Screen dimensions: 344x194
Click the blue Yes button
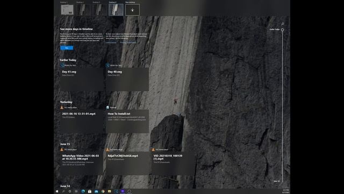(x=67, y=48)
